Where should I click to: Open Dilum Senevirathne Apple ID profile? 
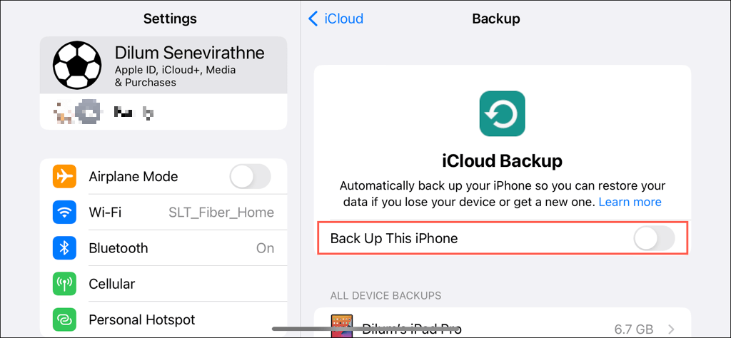coord(163,65)
